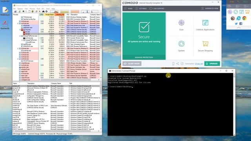The width and height of the screenshot is (251, 141).
Task: Select the DoubleAgent file icon on desktop
Action: point(5,11)
